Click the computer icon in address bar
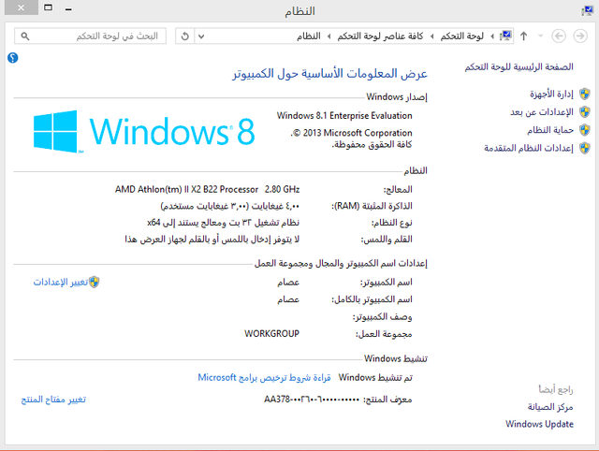This screenshot has width=599, height=451. point(505,36)
